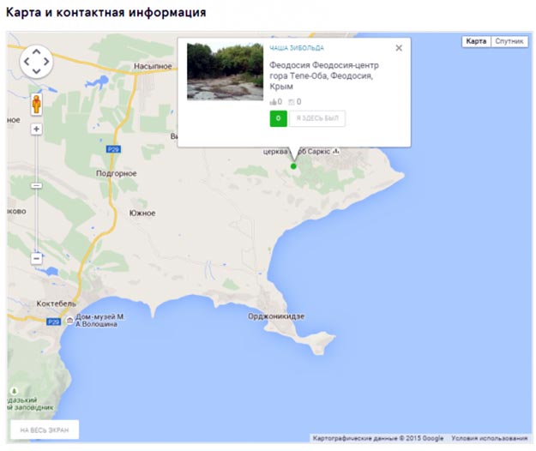
Task: Expand map with НА ВЕСЬ ЭКРАН
Action: [45, 430]
